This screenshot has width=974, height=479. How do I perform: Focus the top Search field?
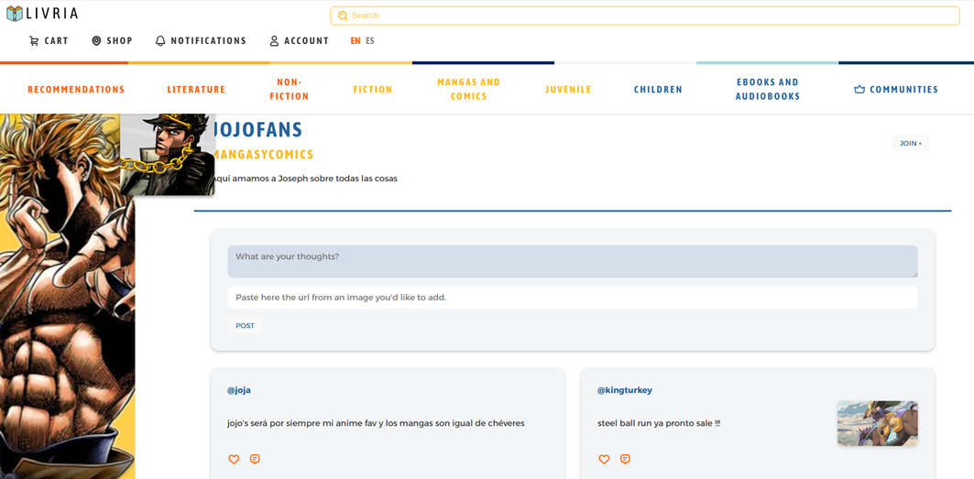click(x=645, y=16)
